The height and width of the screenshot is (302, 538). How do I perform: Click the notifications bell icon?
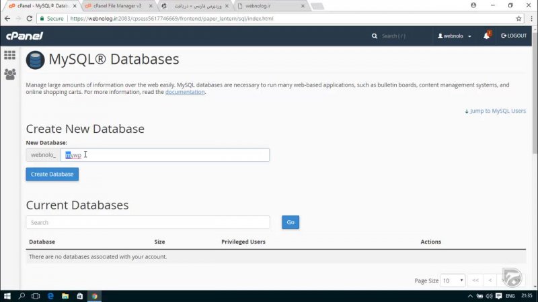tap(486, 36)
